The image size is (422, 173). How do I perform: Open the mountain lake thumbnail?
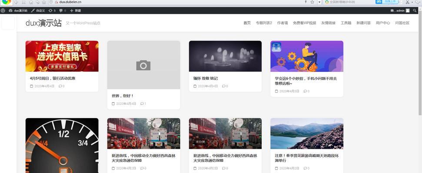(x=307, y=133)
